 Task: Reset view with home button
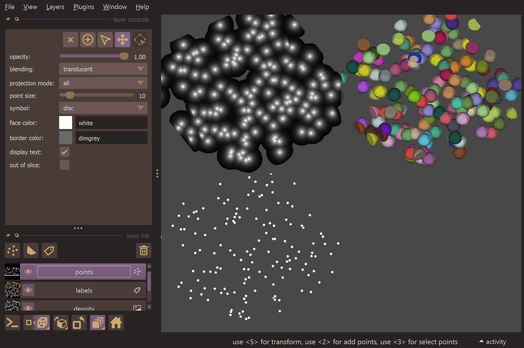(116, 323)
